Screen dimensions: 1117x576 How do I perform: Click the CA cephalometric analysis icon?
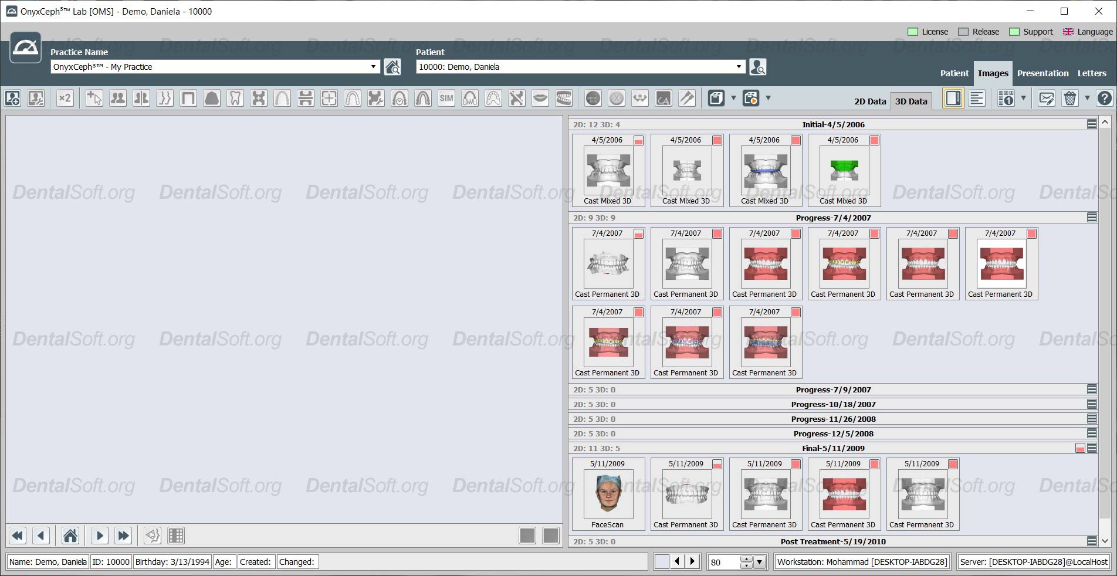click(663, 98)
